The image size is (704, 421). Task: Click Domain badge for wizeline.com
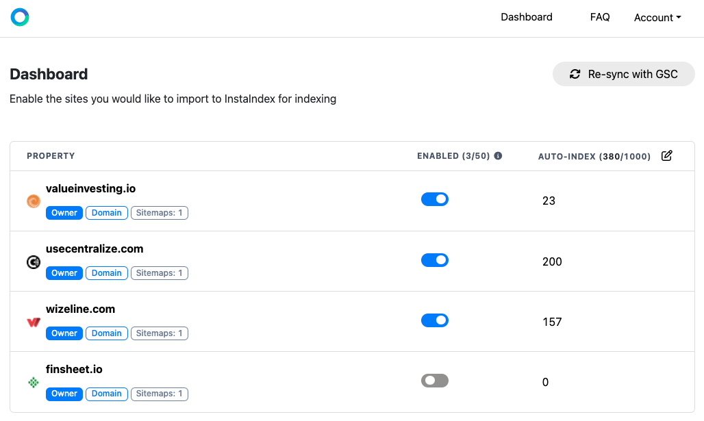tap(106, 333)
